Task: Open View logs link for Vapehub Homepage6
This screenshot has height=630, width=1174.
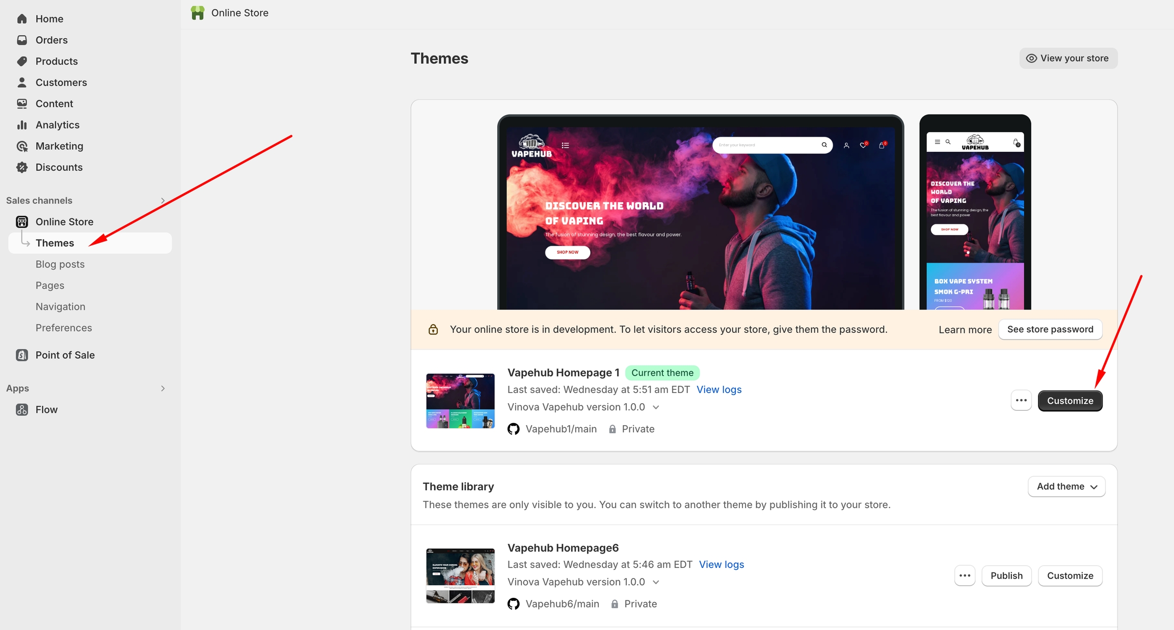Action: tap(722, 564)
